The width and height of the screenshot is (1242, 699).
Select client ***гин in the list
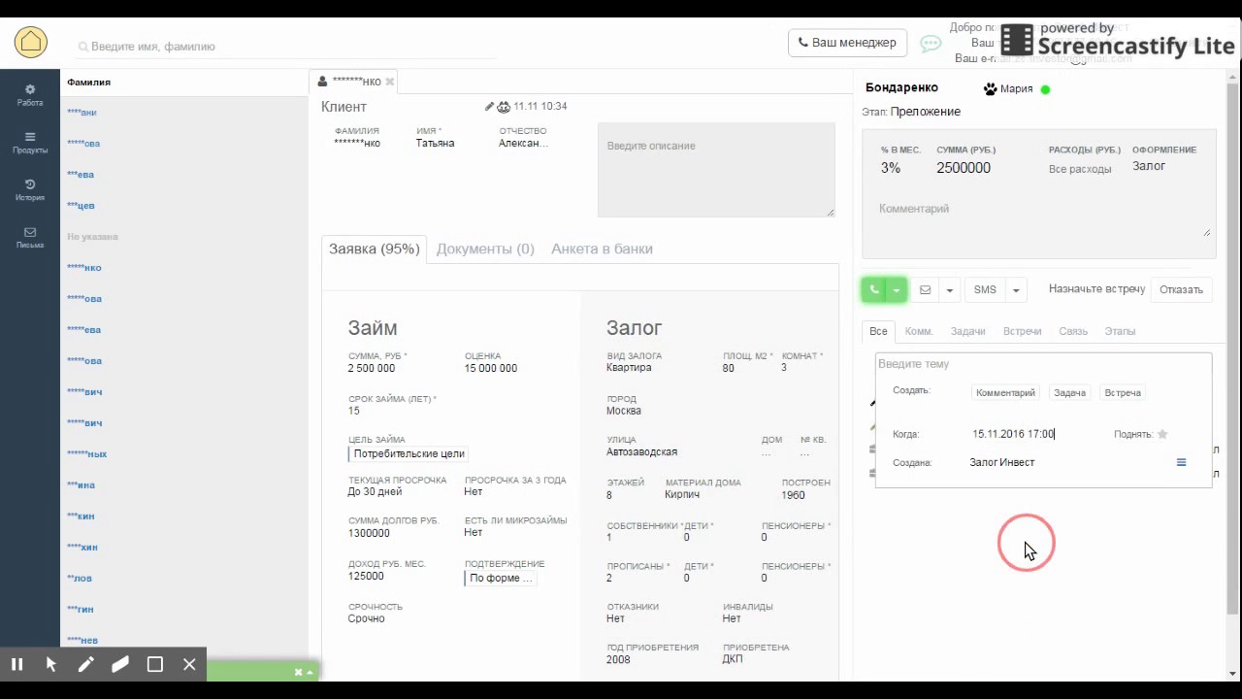81,610
